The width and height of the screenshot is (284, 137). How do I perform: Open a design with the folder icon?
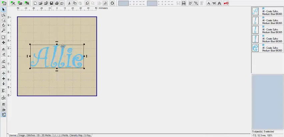point(41,3)
